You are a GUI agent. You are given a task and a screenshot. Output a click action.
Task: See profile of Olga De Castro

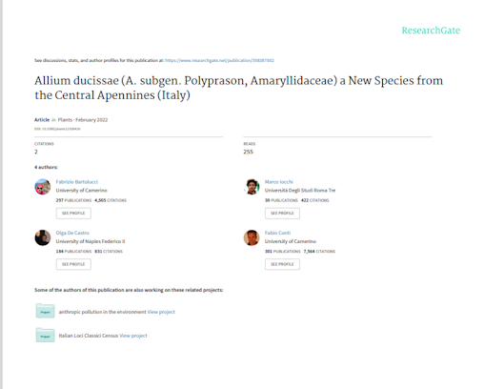[73, 264]
